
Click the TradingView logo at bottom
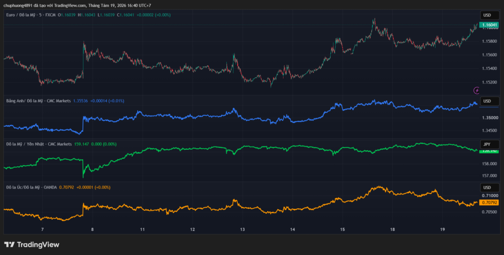pyautogui.click(x=31, y=245)
